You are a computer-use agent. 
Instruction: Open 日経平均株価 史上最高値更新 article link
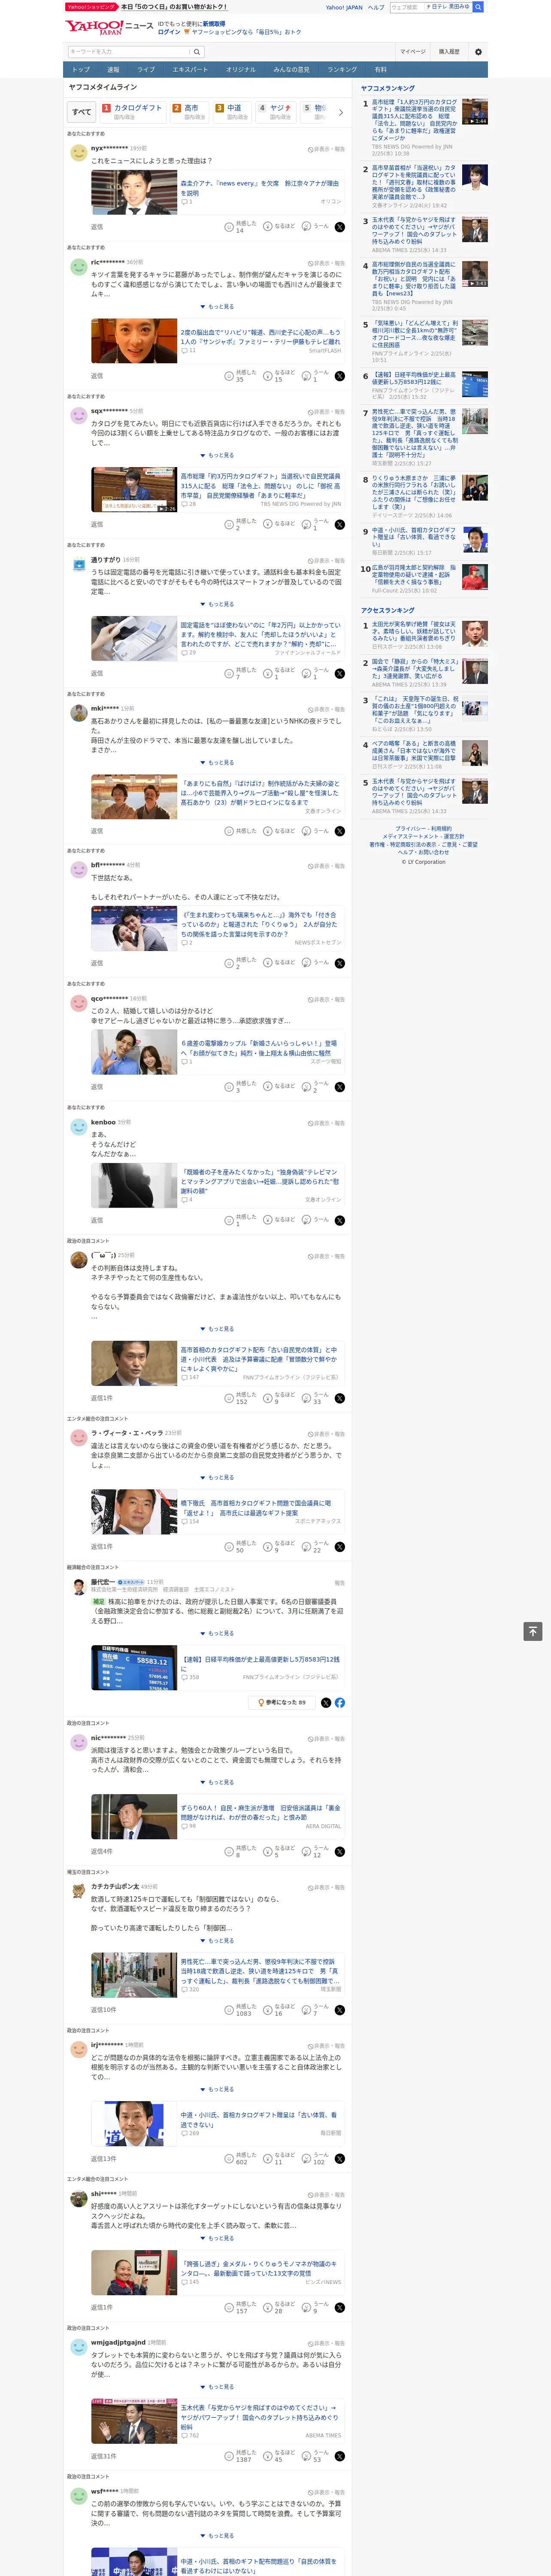click(260, 1664)
